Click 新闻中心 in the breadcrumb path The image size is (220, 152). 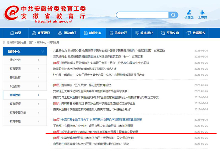(41, 42)
